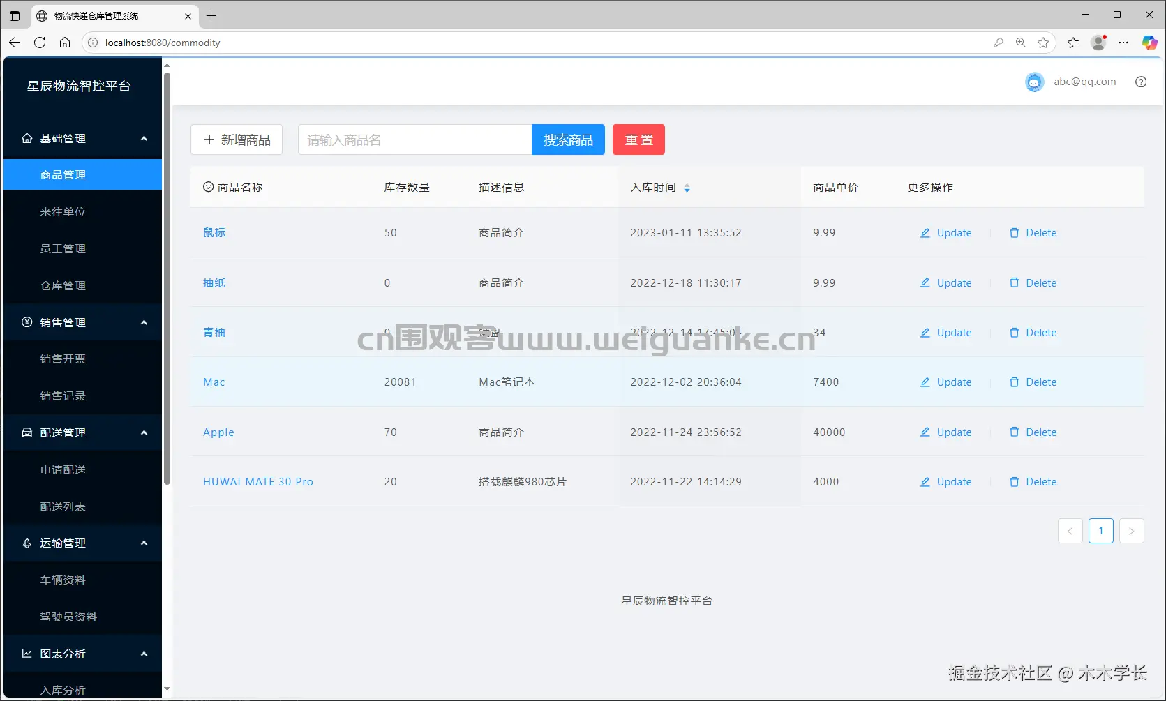
Task: Click the next page arrow in pagination
Action: click(1131, 531)
